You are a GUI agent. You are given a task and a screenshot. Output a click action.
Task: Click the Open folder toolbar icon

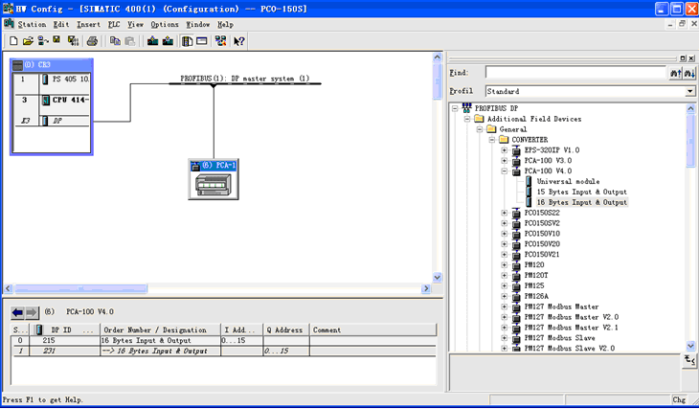coord(29,41)
